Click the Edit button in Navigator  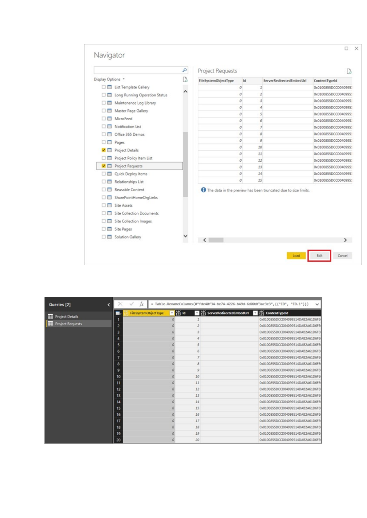[x=319, y=256]
